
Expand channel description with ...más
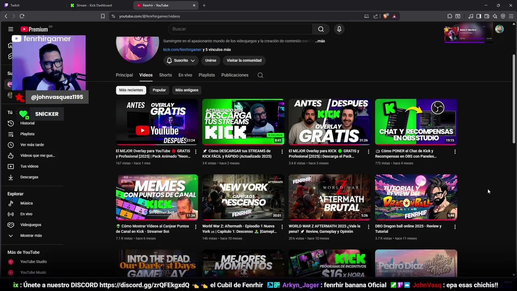click(x=320, y=41)
